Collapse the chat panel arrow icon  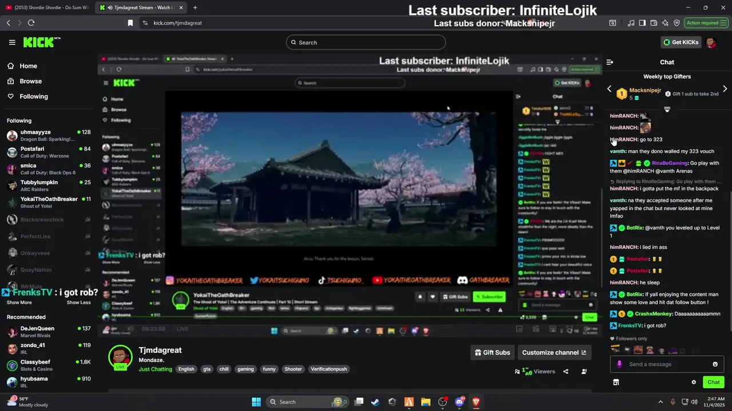pos(610,62)
